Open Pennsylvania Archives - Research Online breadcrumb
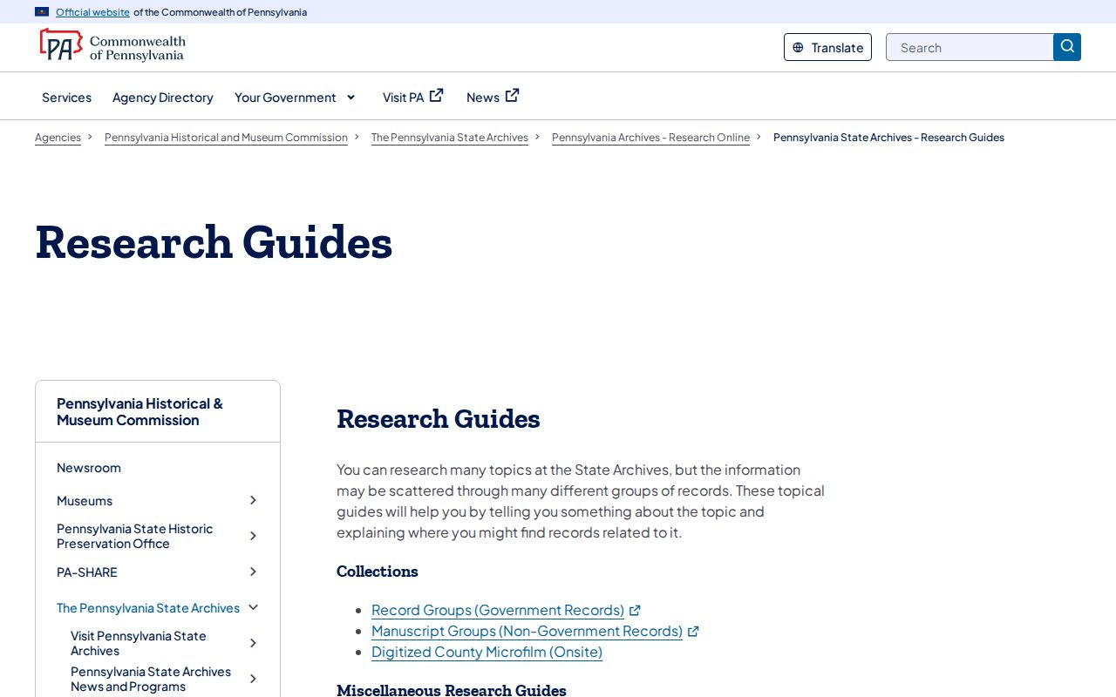The width and height of the screenshot is (1116, 697). click(650, 138)
